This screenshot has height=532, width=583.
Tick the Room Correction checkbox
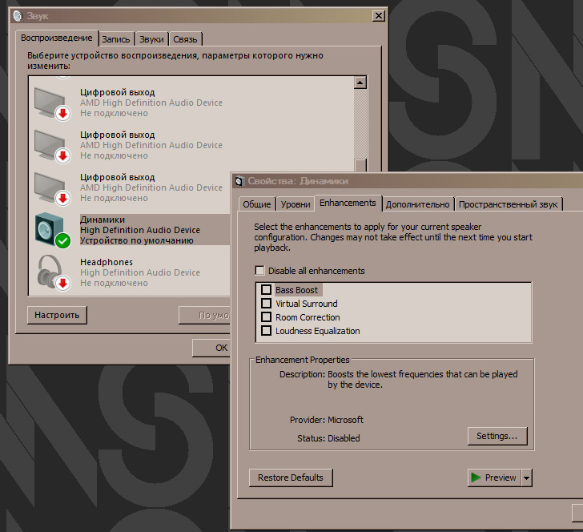tap(267, 317)
